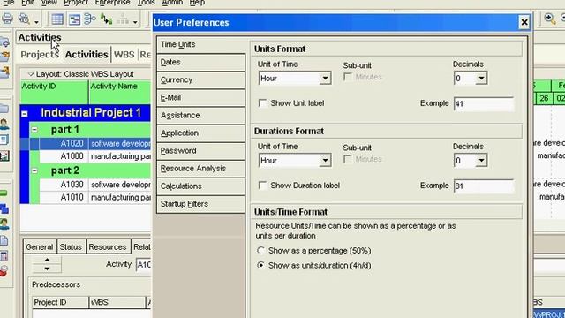This screenshot has width=565, height=318.
Task: Click the lower person icon in left sidebar
Action: click(x=4, y=224)
